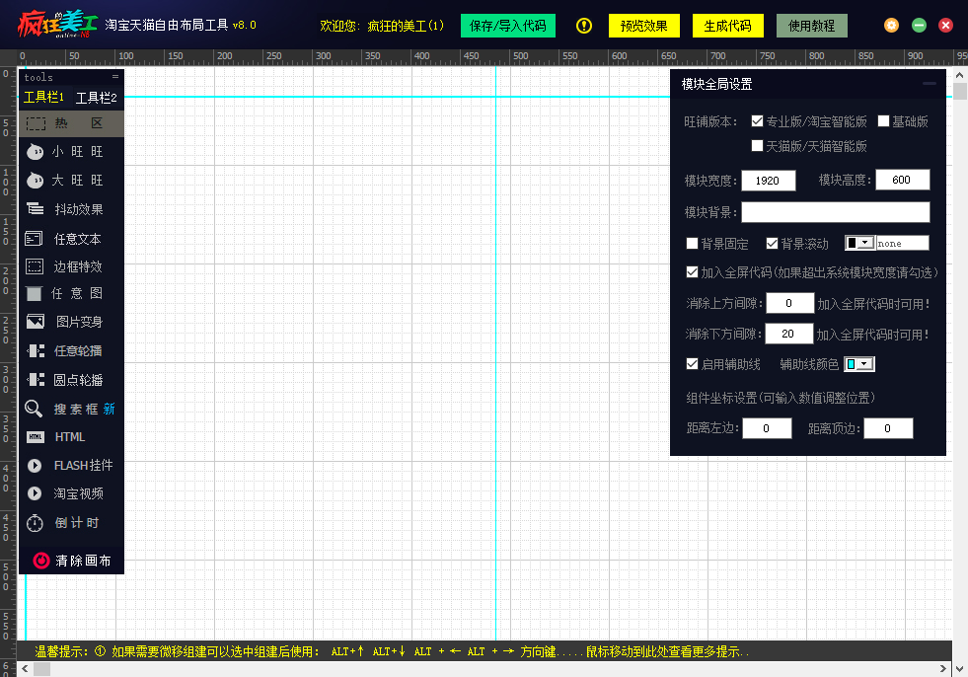Click the horizontal scrollbar left arrow
This screenshot has height=677, width=968.
point(25,668)
